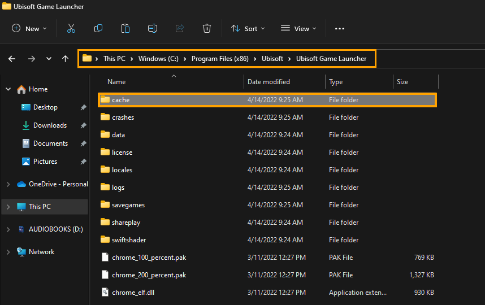Open the New dropdown menu

pos(29,28)
